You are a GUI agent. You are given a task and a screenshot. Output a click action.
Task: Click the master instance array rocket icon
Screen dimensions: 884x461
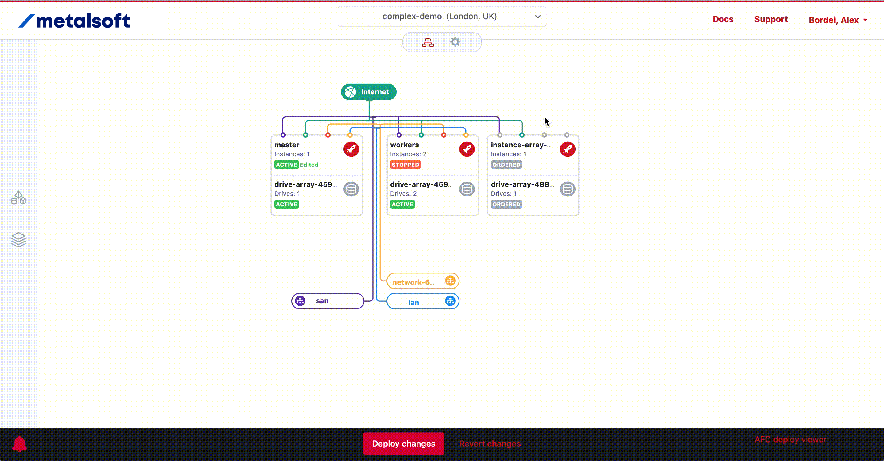[x=351, y=149]
